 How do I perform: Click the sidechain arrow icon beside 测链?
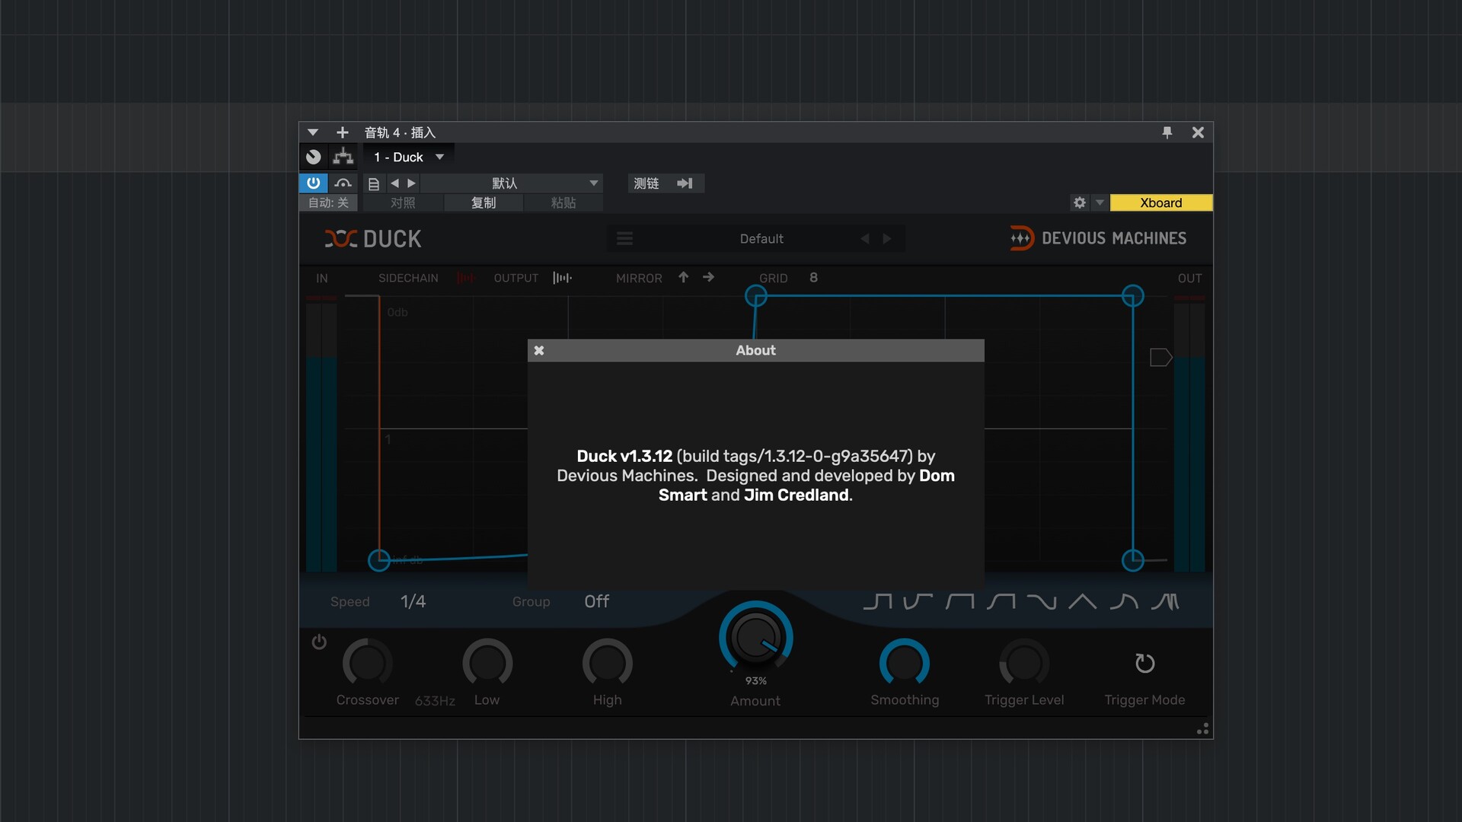tap(685, 183)
